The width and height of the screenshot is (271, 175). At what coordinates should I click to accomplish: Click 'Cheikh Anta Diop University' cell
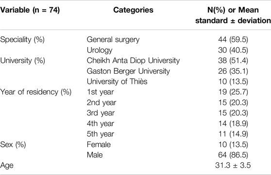click(x=133, y=61)
